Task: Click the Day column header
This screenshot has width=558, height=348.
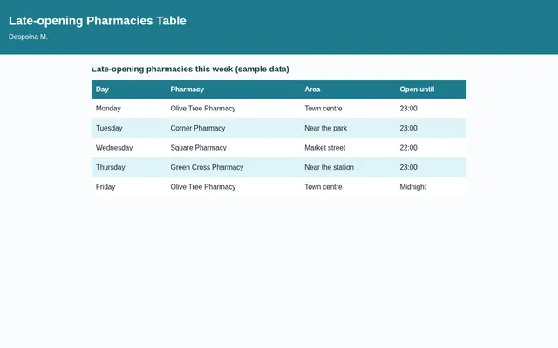Action: pos(129,90)
